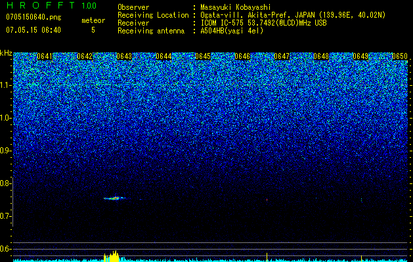Click the 0646 time marker
The height and width of the screenshot is (262, 413).
pyautogui.click(x=242, y=56)
